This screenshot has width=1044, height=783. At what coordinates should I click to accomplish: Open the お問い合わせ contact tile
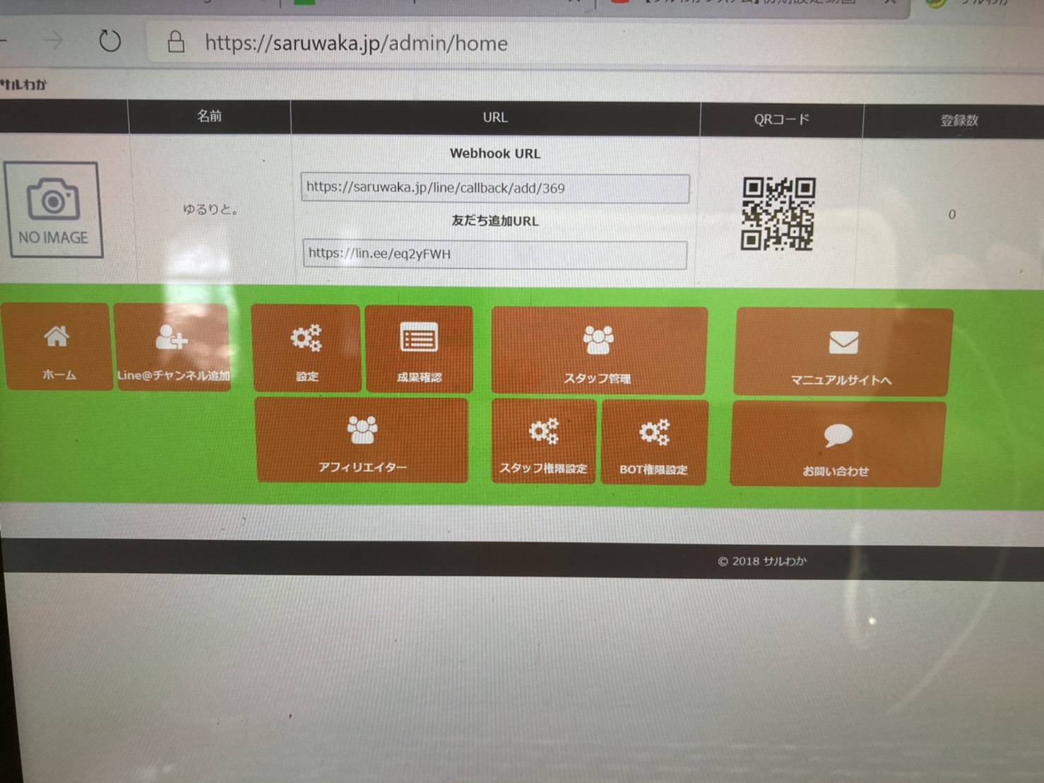click(x=837, y=445)
